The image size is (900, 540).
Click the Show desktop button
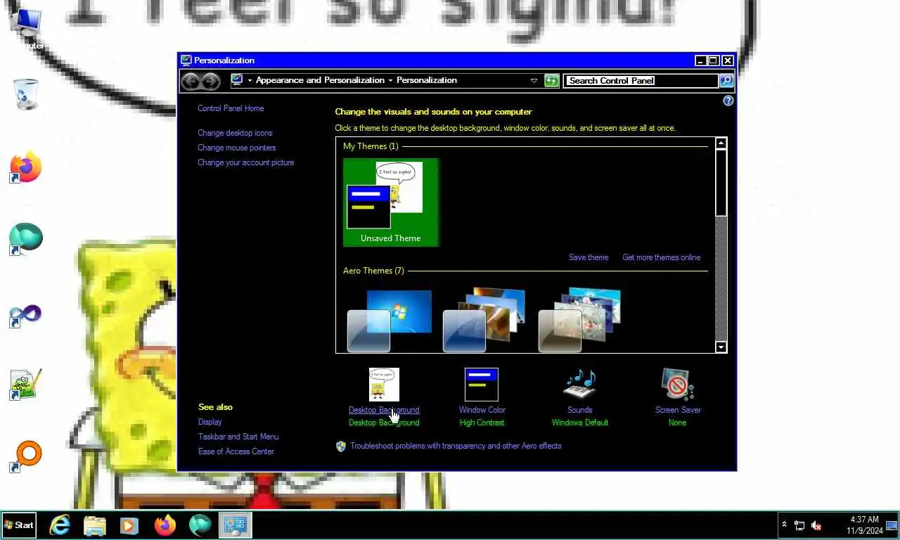pos(892,525)
